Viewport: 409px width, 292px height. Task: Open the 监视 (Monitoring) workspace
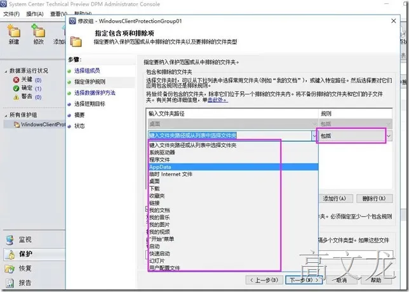tap(25, 239)
